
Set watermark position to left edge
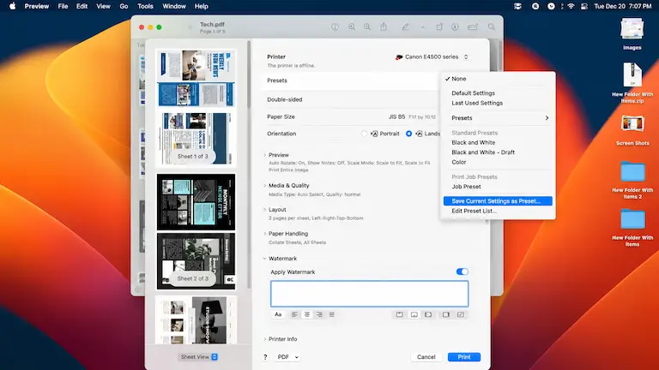[428, 314]
